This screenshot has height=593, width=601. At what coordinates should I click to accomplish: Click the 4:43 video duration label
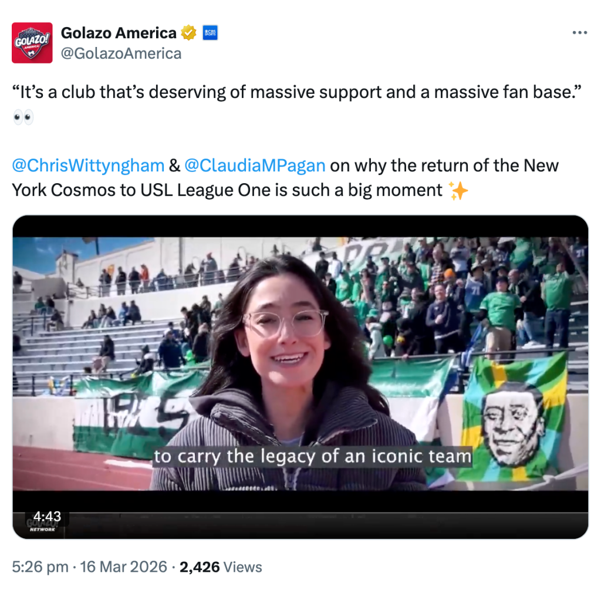coord(47,516)
